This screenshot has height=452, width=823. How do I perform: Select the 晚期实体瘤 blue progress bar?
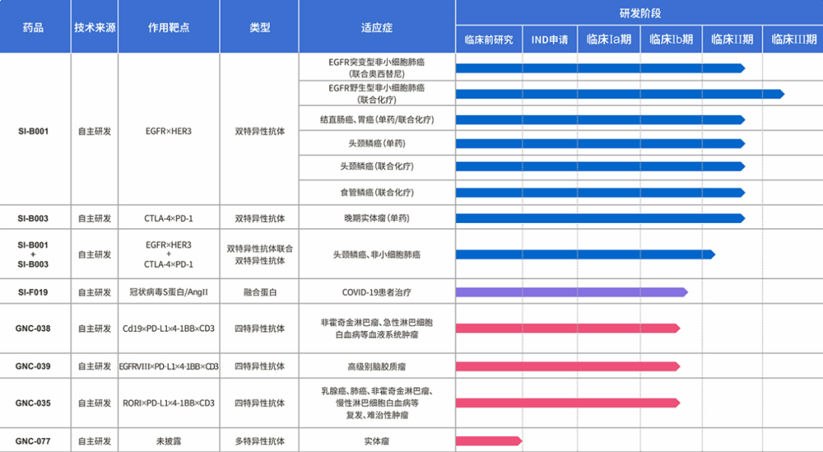pos(600,218)
